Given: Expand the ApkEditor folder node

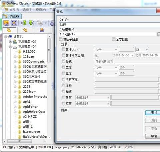Looking at the screenshot, I should [x=15, y=107].
